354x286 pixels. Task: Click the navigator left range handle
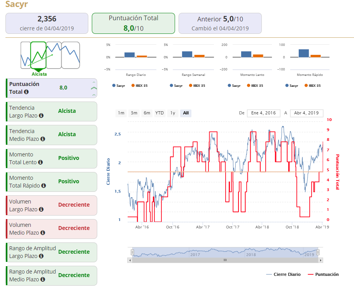coord(132,252)
